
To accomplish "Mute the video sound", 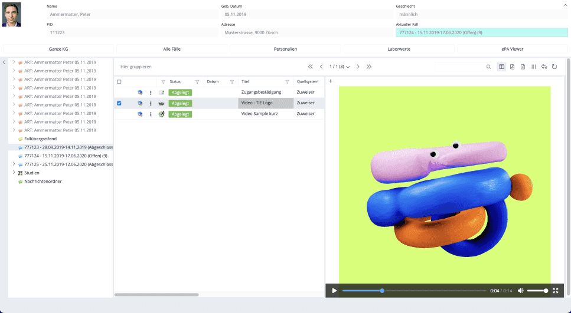I will tap(521, 291).
